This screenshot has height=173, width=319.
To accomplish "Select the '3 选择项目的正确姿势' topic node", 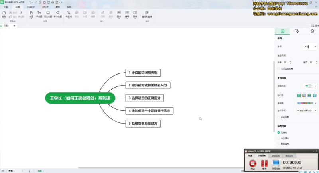I will [x=146, y=98].
